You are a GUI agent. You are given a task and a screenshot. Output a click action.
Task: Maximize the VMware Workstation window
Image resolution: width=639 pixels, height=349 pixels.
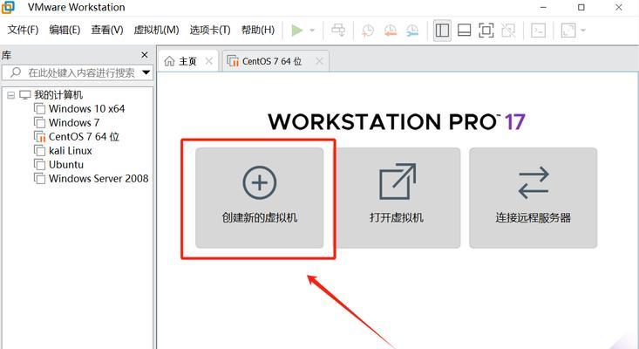[581, 7]
